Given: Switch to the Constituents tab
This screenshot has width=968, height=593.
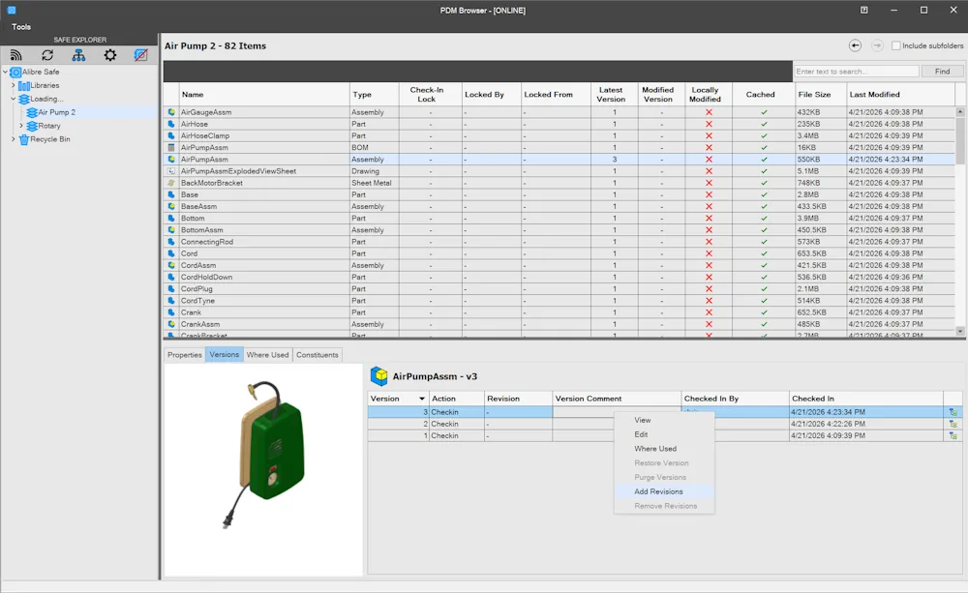Looking at the screenshot, I should point(318,355).
